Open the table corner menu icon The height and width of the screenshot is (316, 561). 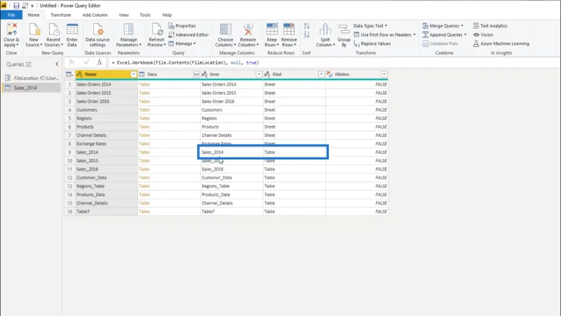[x=69, y=74]
